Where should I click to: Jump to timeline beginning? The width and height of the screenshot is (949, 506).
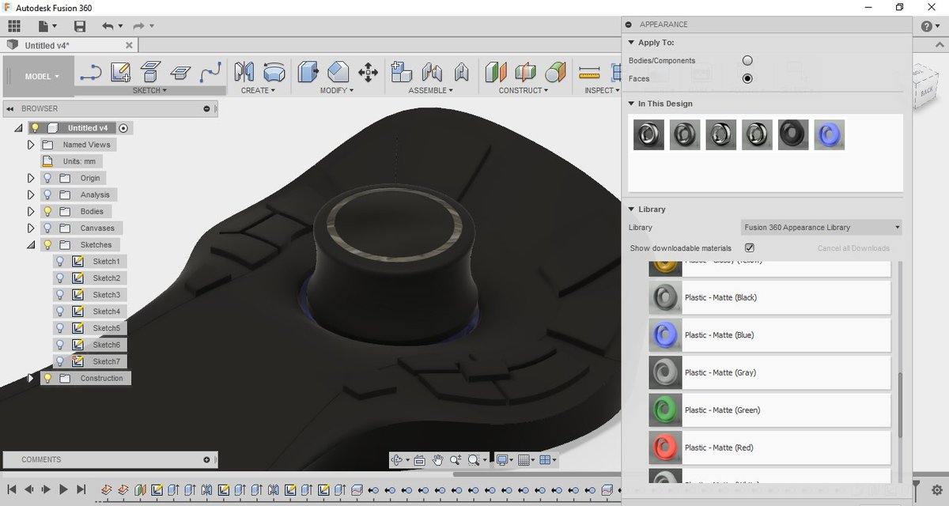click(12, 490)
